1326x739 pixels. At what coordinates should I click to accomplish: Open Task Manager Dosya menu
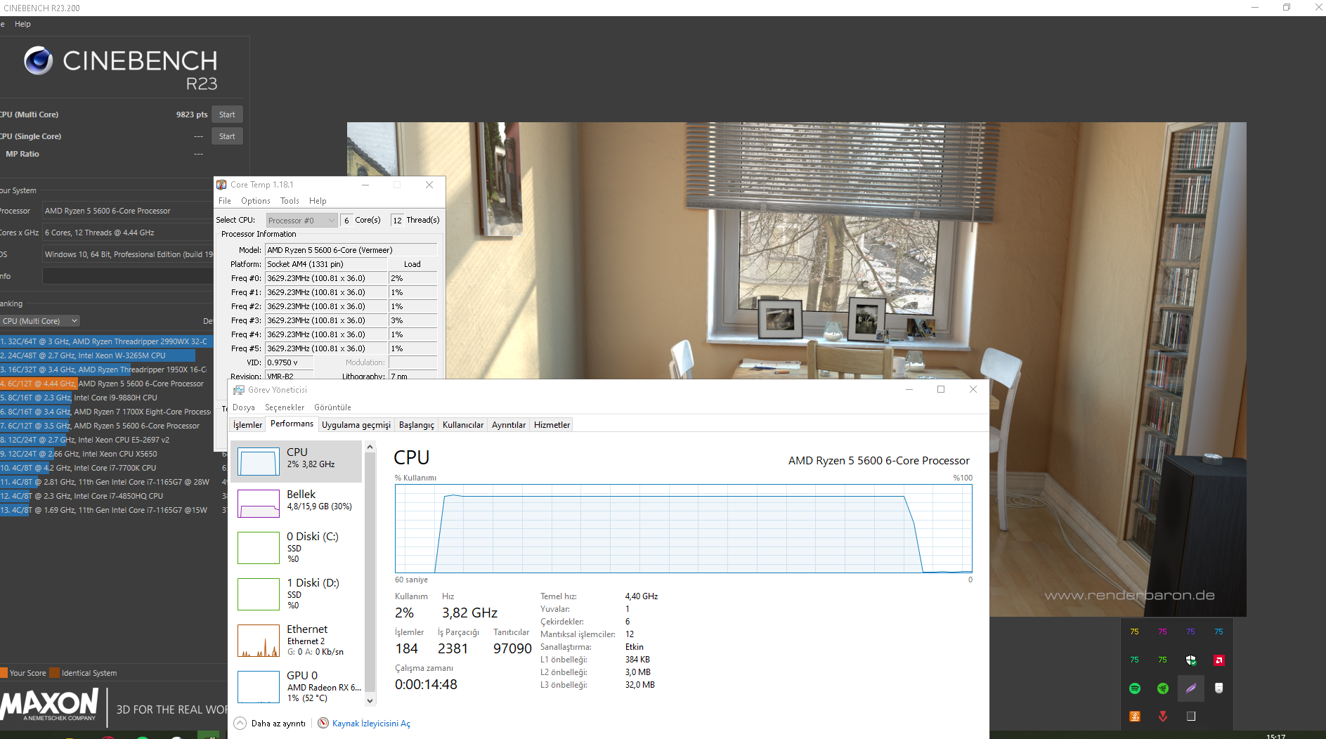[x=244, y=407]
